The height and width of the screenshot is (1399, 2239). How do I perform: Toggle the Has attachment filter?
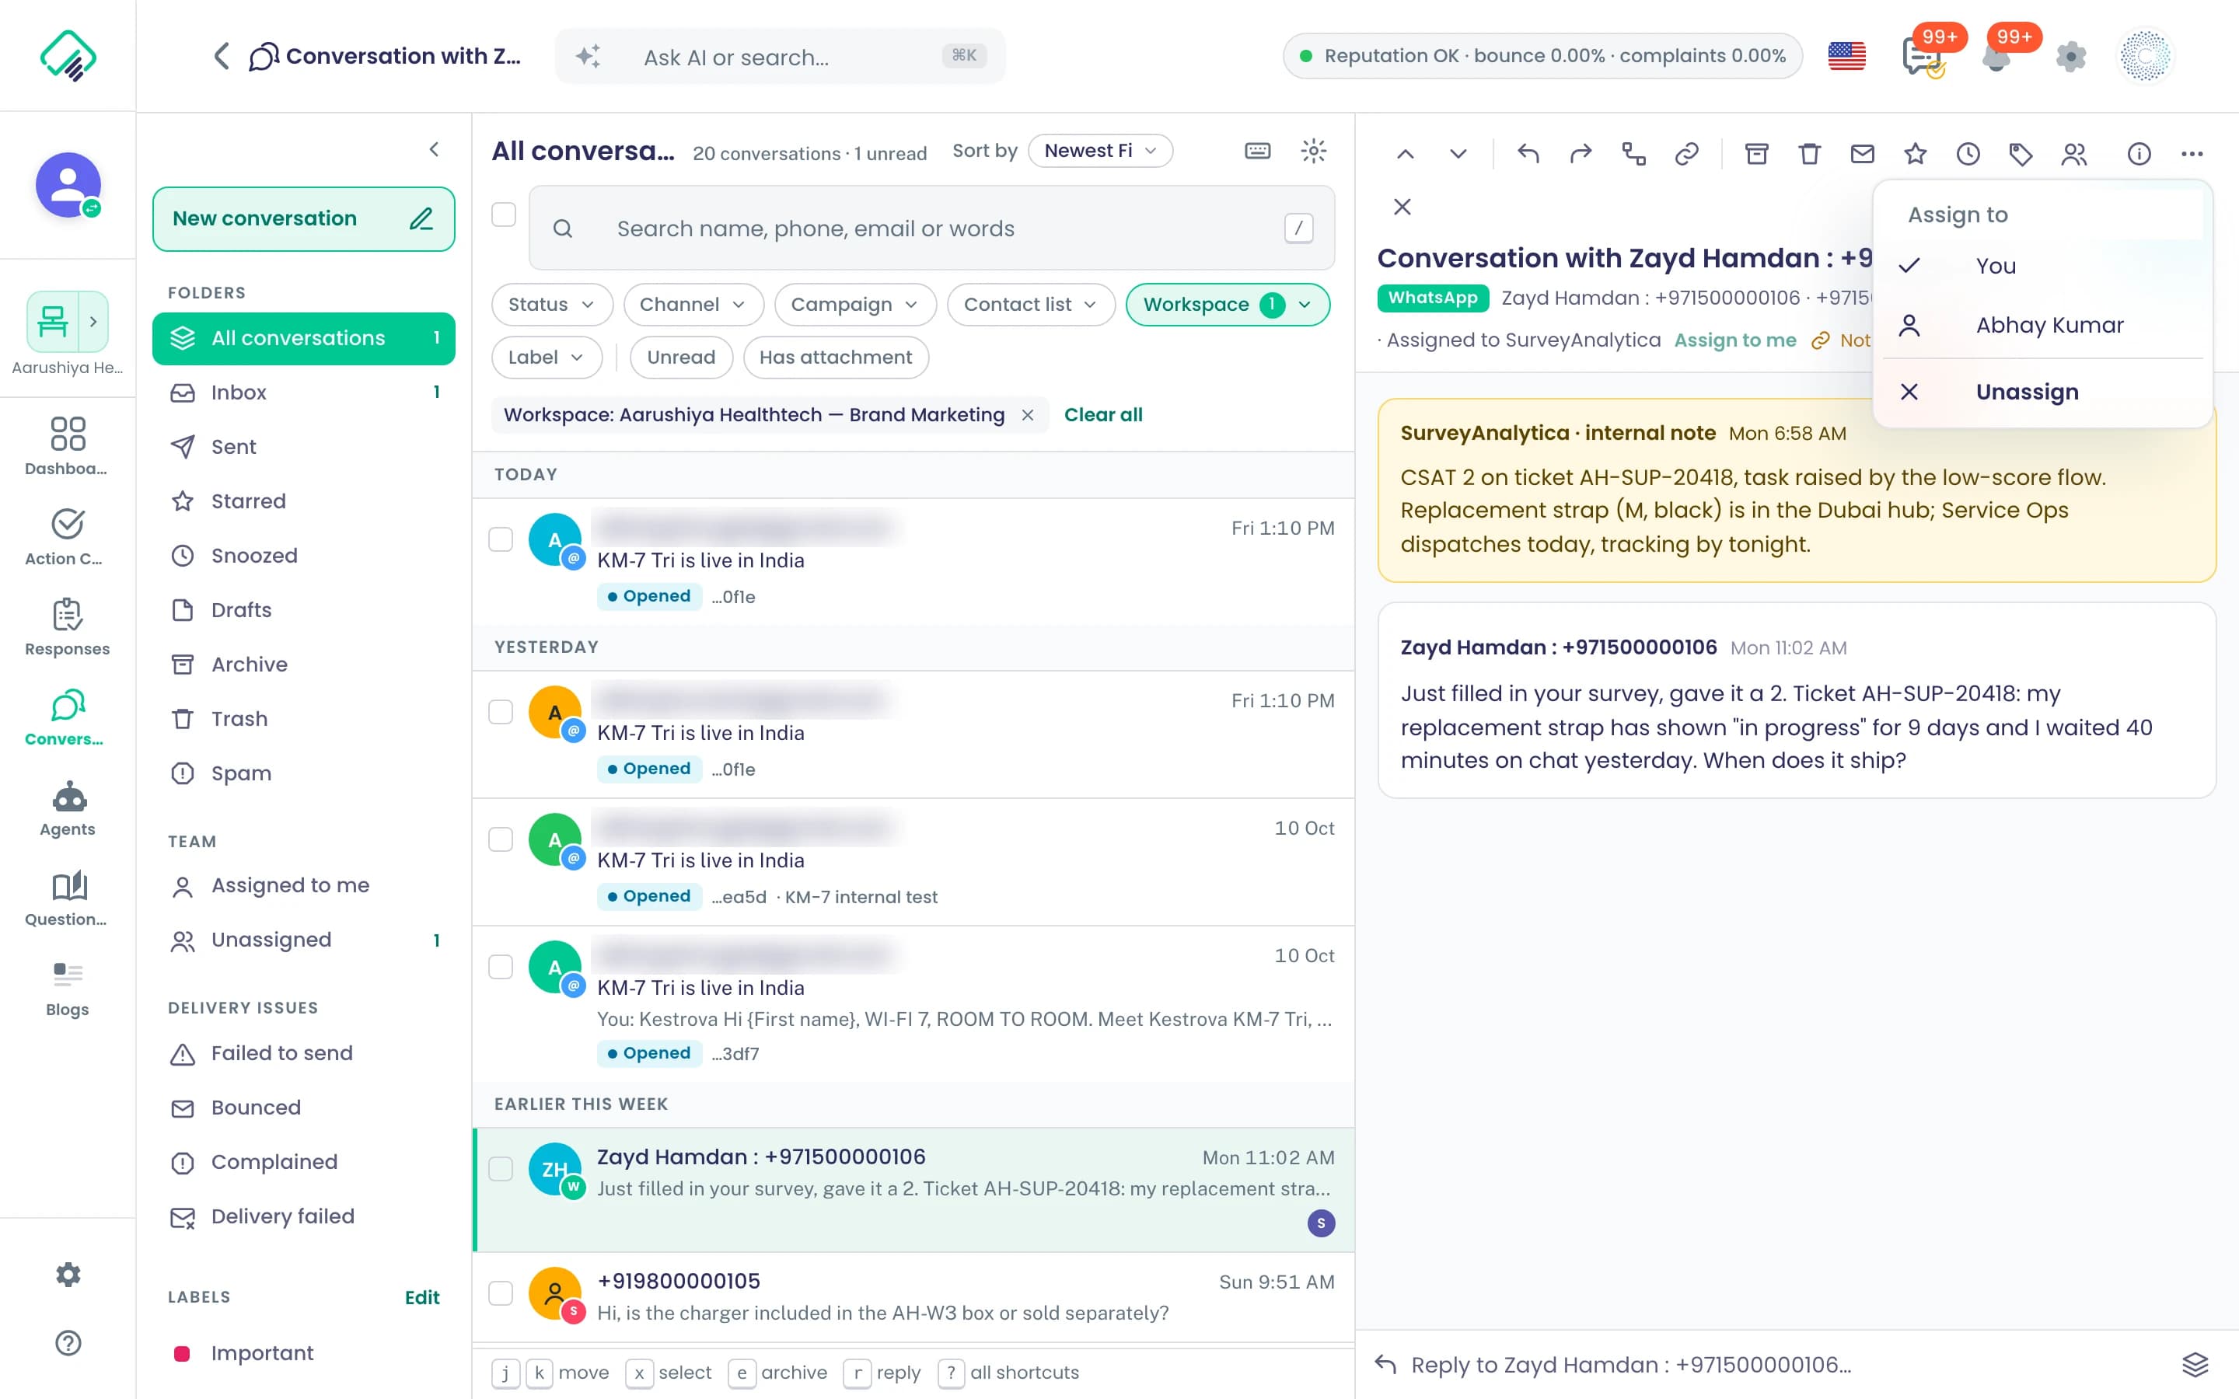[x=836, y=358]
